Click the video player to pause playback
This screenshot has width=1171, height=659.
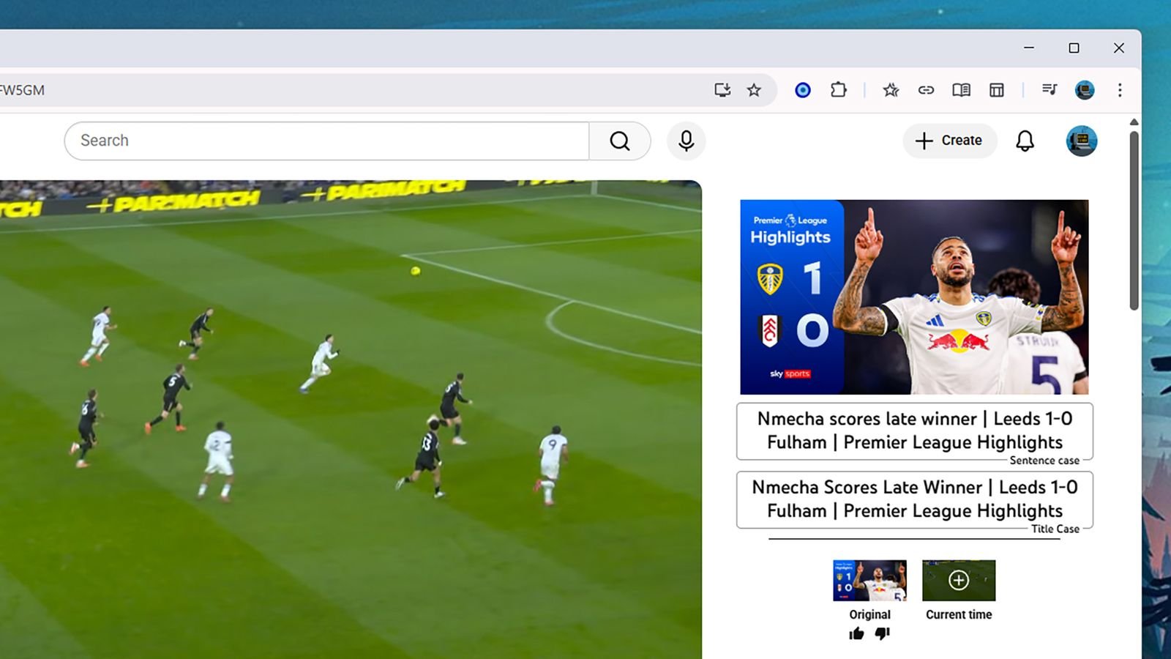351,420
